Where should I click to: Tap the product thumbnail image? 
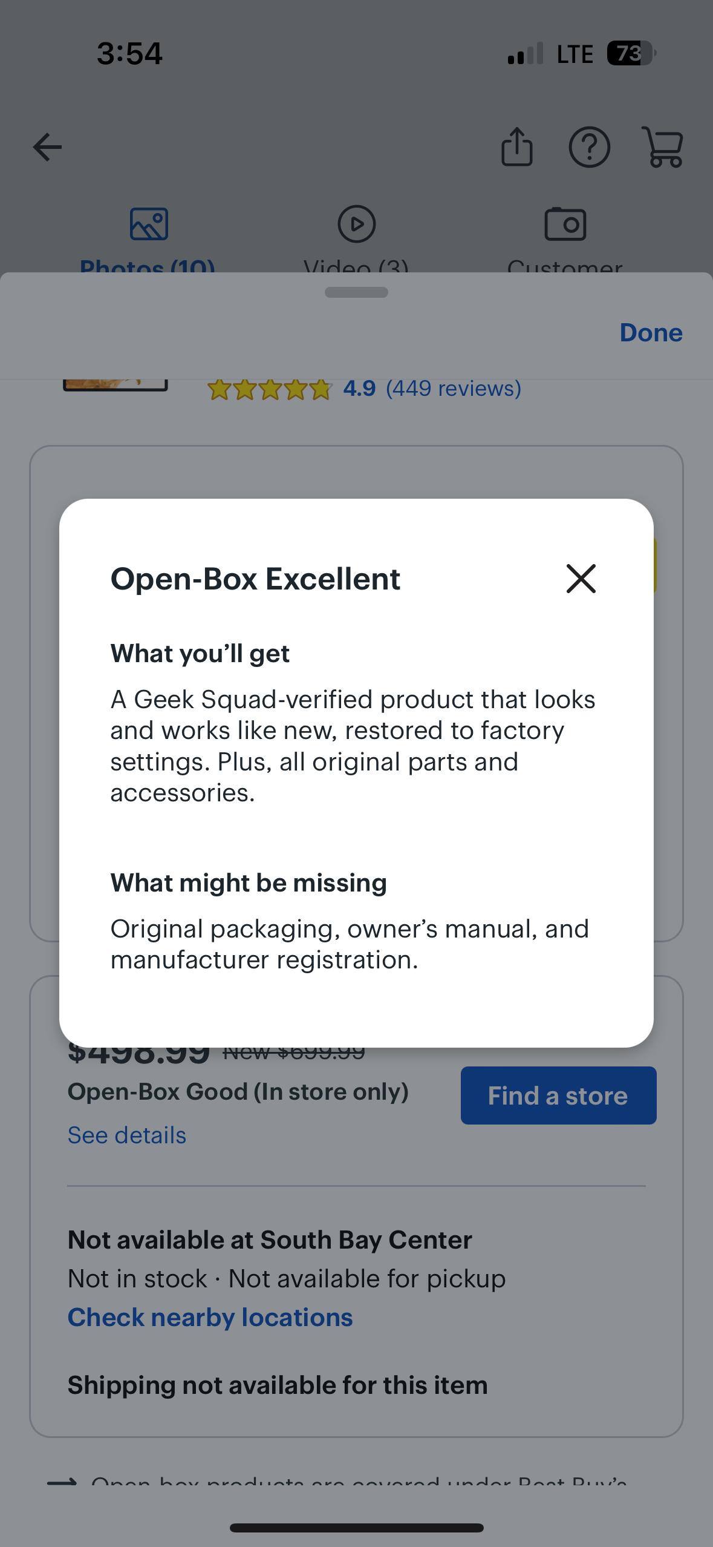coord(116,384)
